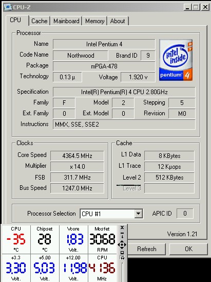The image size is (211, 282).
Task: Click the Package value 'mPGA-478'
Action: 104,66
